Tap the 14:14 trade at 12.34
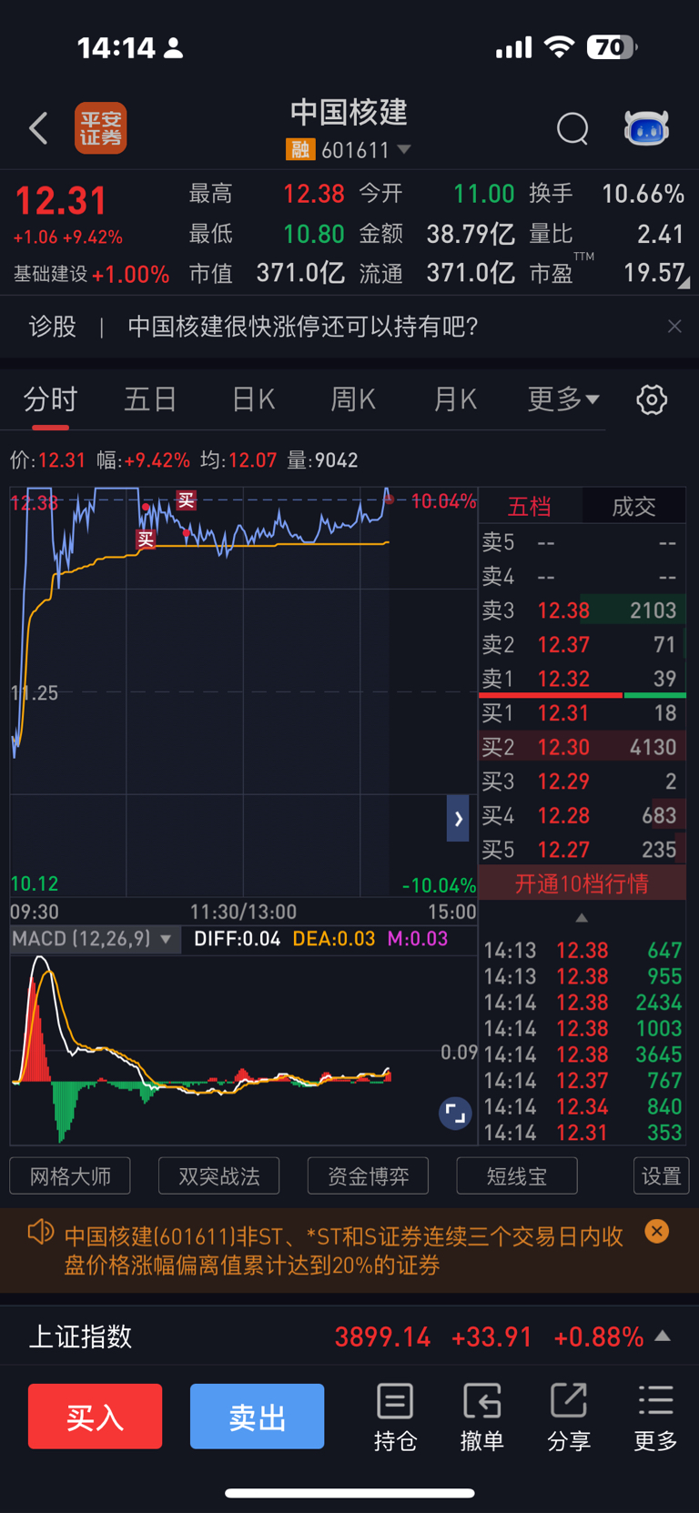Image resolution: width=699 pixels, height=1513 pixels. (582, 1106)
